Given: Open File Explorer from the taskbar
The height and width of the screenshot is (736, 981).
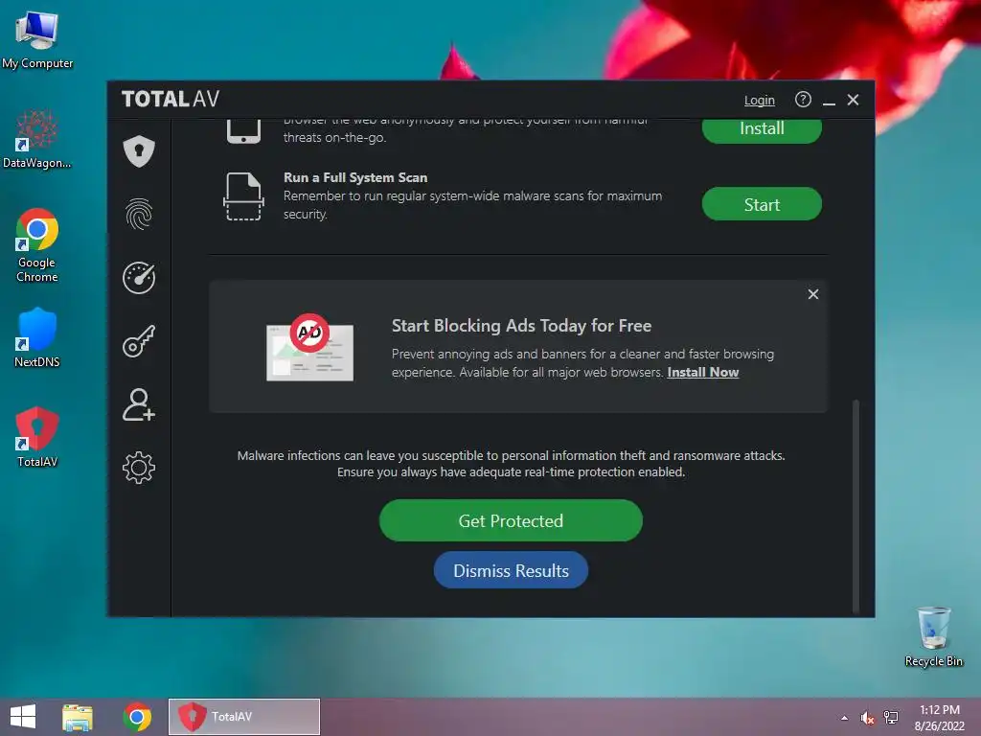Looking at the screenshot, I should point(78,717).
